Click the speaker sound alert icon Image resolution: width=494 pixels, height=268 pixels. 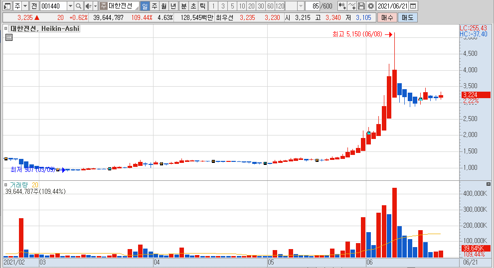[x=89, y=5]
